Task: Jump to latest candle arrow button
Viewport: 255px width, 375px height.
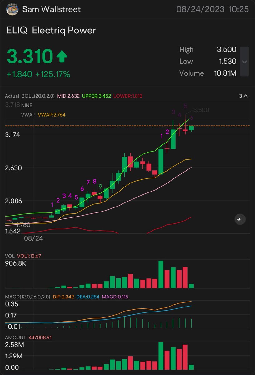Action: 240,219
